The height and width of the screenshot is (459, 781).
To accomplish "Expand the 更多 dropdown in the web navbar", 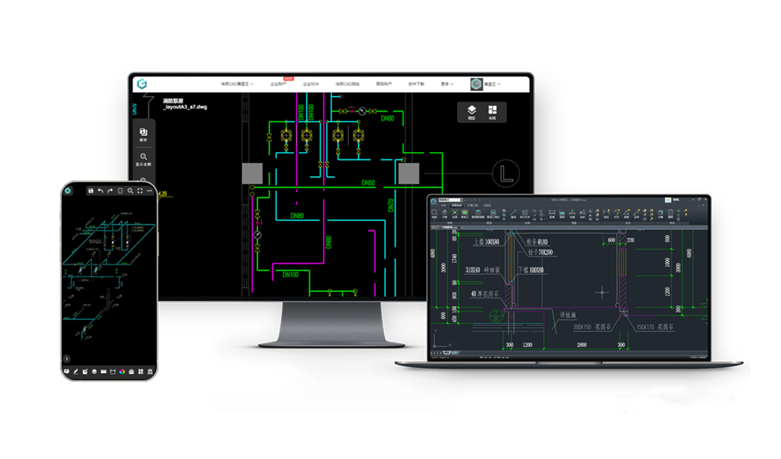I will click(x=446, y=84).
